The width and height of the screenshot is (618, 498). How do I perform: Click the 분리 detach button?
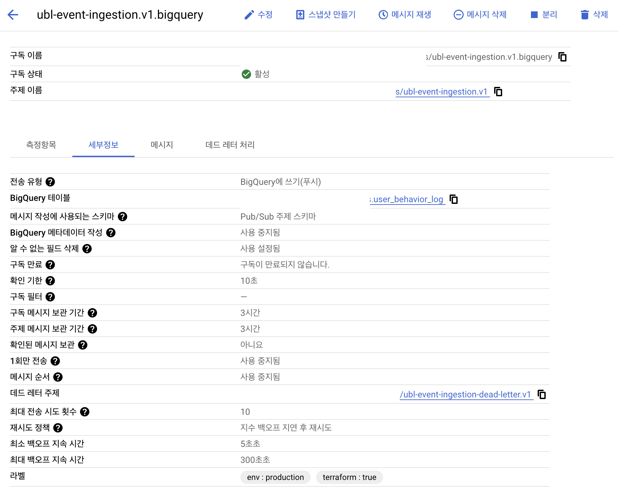point(544,15)
